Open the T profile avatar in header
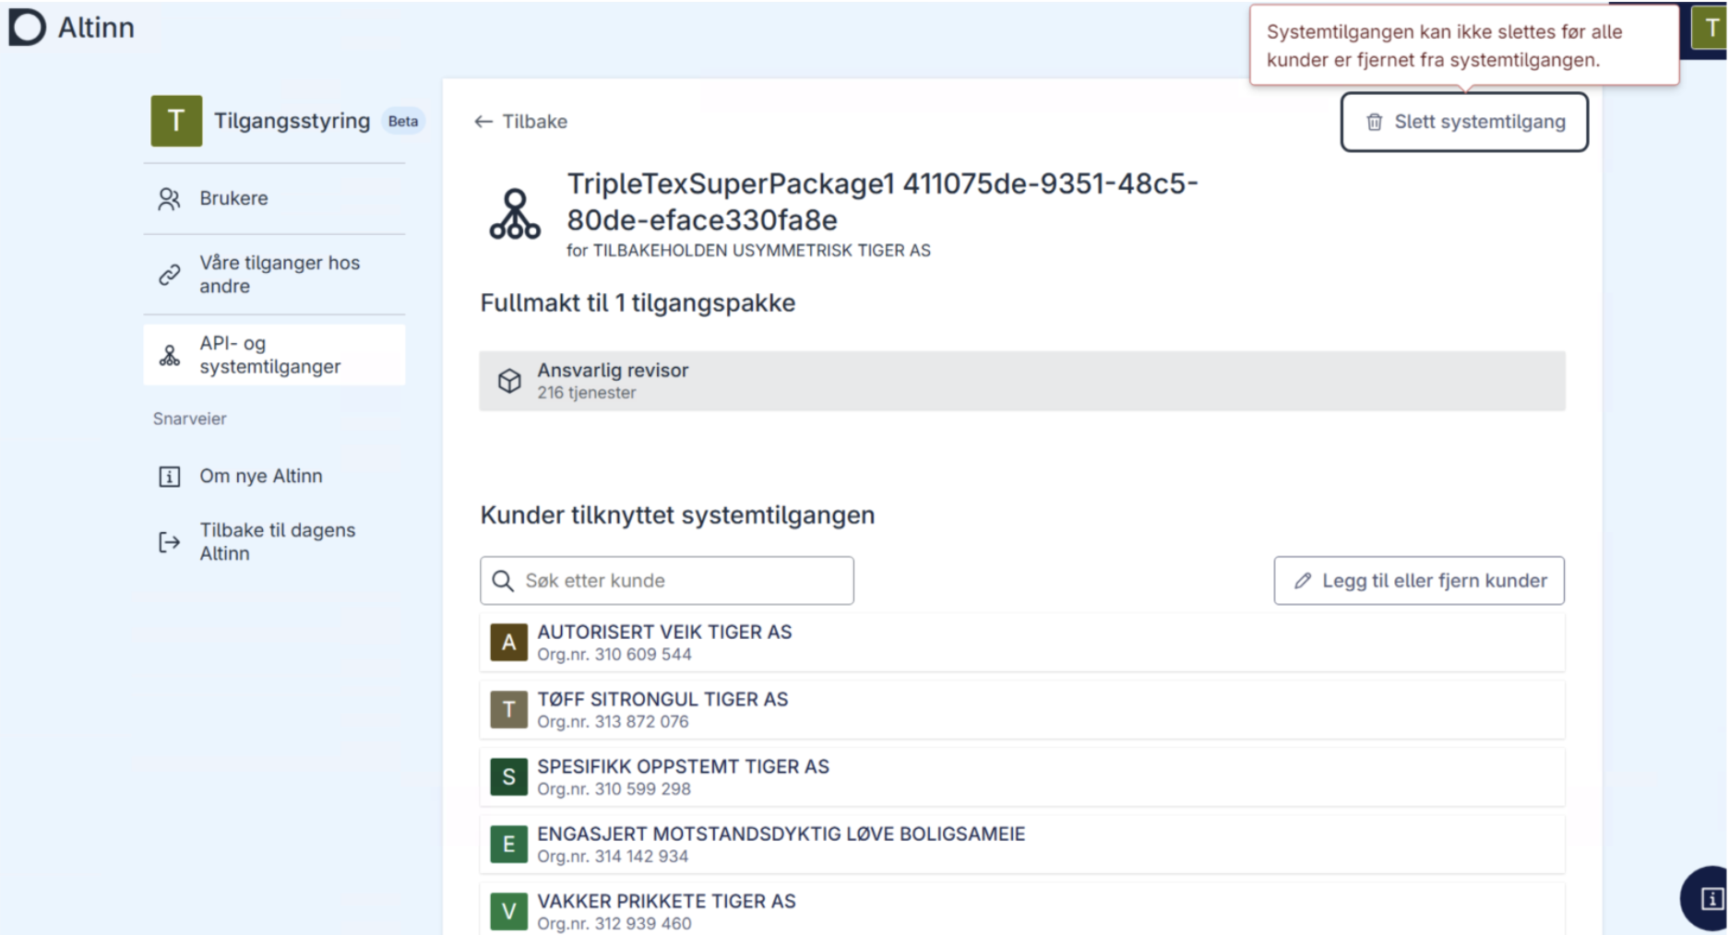The height and width of the screenshot is (935, 1729). [1710, 29]
